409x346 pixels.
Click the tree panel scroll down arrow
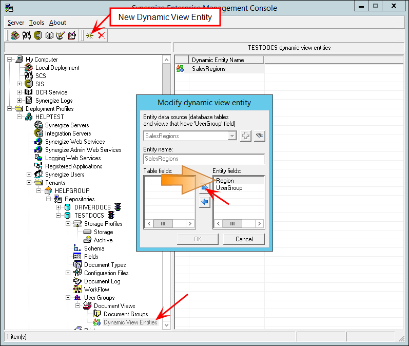[166, 325]
